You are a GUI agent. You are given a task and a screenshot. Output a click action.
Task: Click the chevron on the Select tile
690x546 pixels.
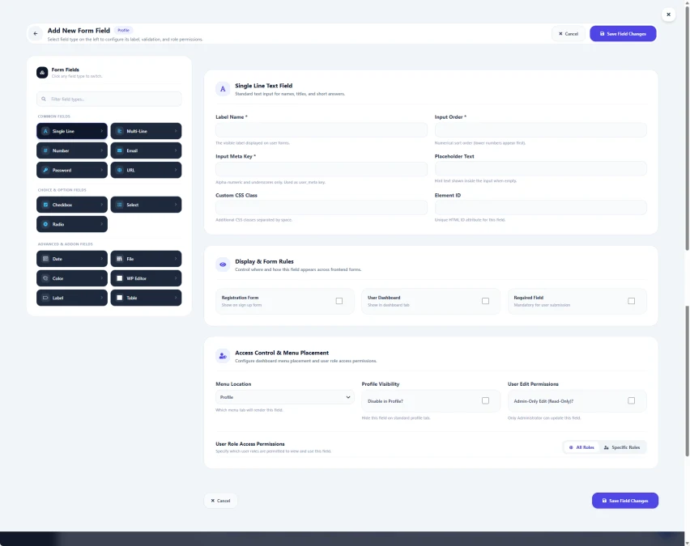click(176, 205)
